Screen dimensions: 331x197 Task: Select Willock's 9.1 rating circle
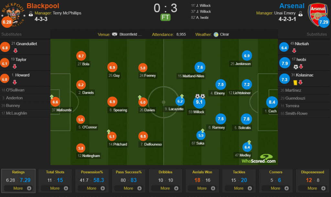[199, 102]
